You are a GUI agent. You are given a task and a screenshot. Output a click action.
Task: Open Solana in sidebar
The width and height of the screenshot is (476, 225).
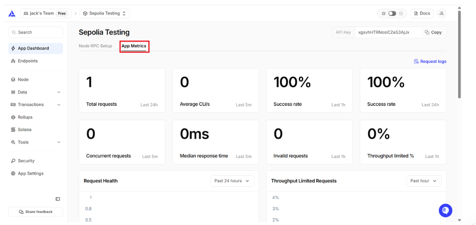point(35,129)
